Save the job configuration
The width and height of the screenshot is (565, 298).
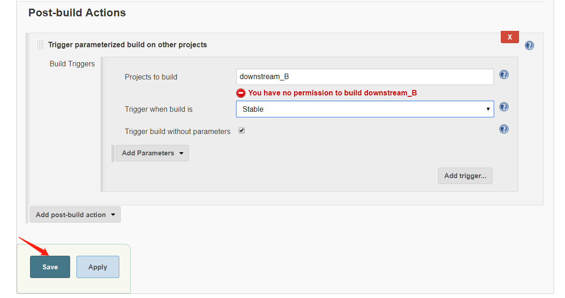pyautogui.click(x=50, y=267)
